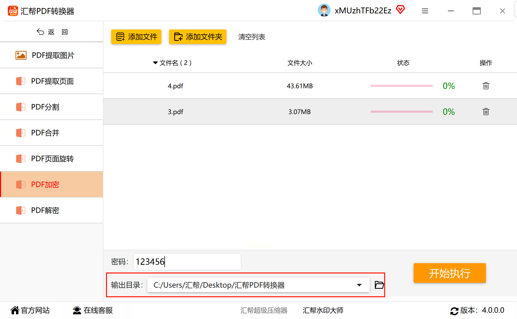Click the 添加文件 button
The height and width of the screenshot is (319, 517).
tap(136, 37)
